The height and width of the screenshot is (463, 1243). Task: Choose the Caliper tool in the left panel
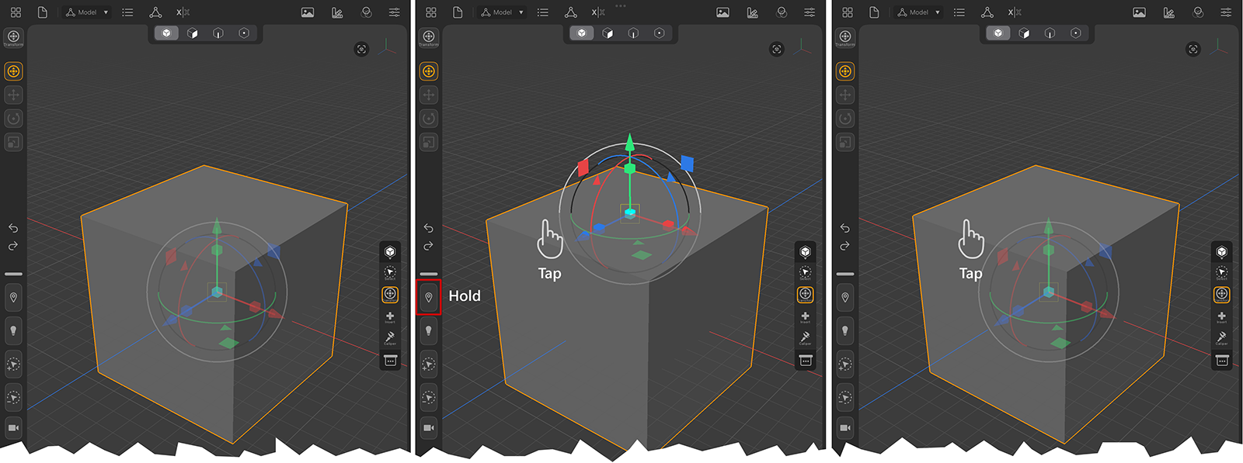coord(390,338)
